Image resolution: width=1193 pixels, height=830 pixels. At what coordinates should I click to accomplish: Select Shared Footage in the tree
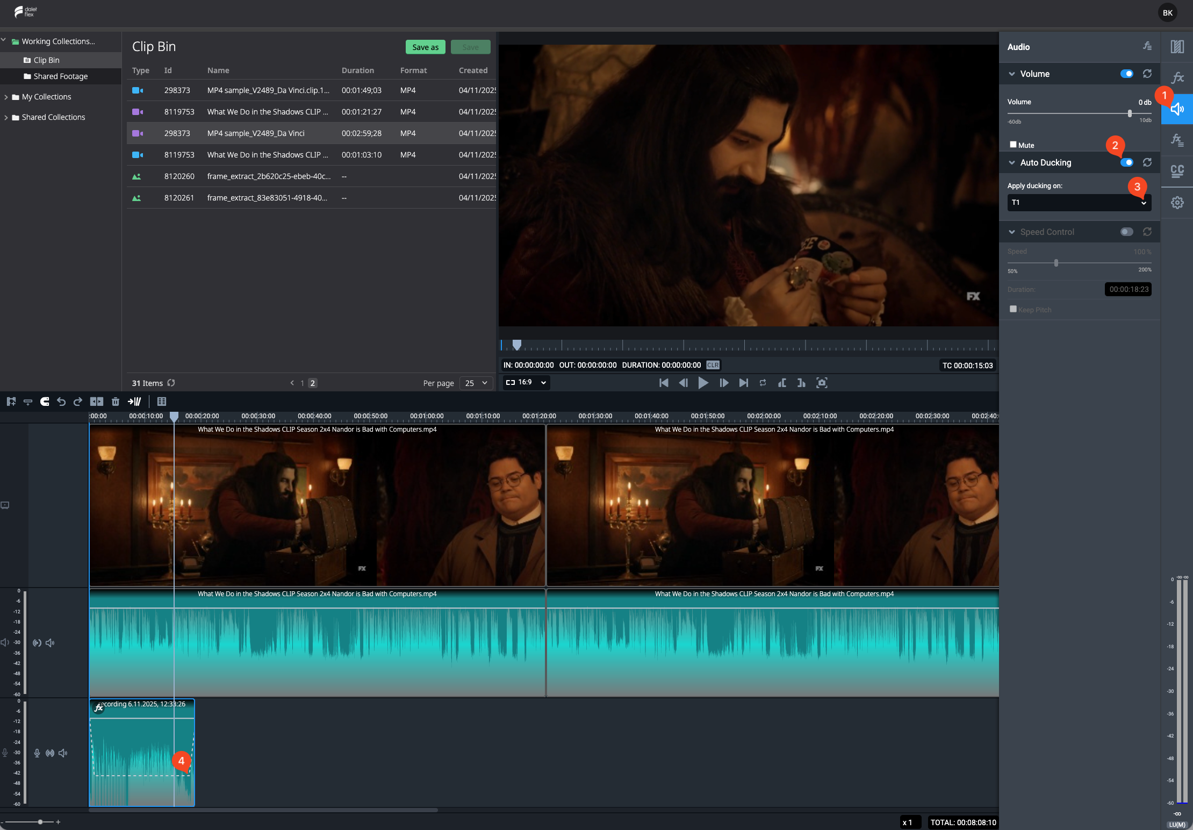(x=61, y=76)
